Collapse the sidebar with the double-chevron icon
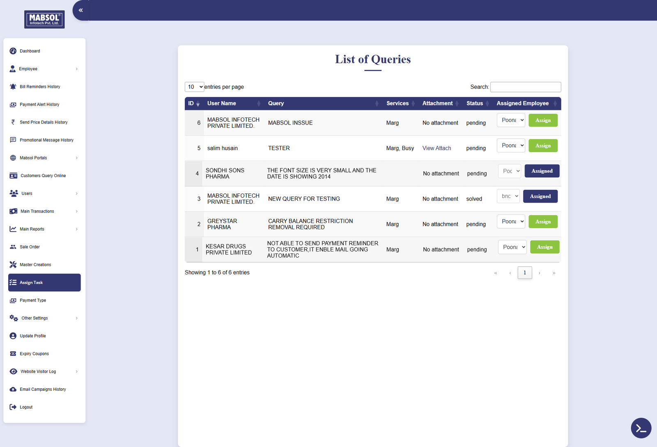The image size is (657, 447). [x=80, y=10]
